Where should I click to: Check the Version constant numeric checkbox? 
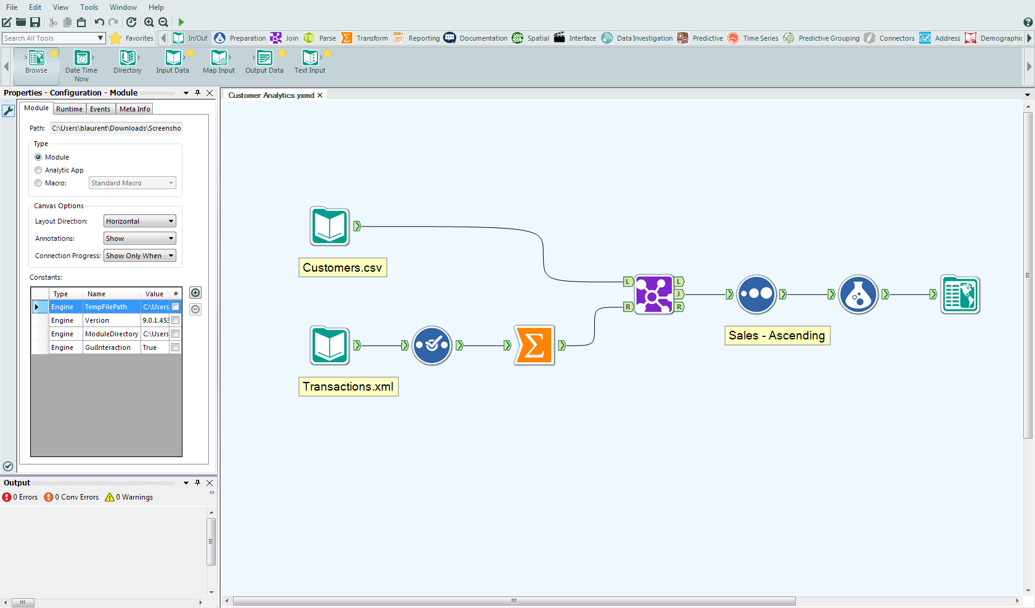click(176, 320)
